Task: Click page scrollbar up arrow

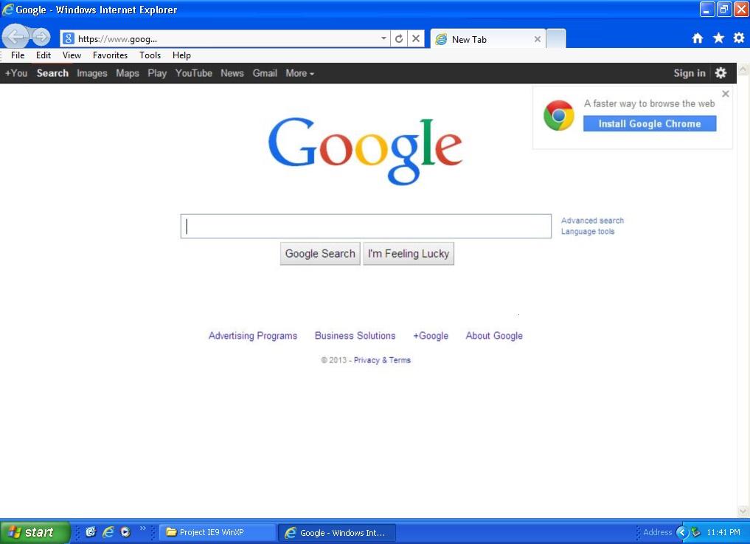Action: pos(743,69)
